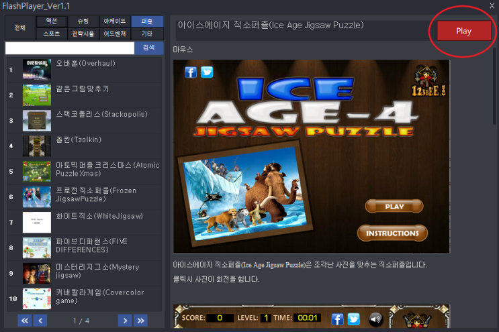The image size is (499, 332).
Task: Open the Tzolkin game thumbnail
Action: tap(37, 146)
